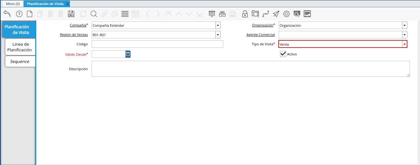
Task: Open the Organización dropdown arrow
Action: 405,26
